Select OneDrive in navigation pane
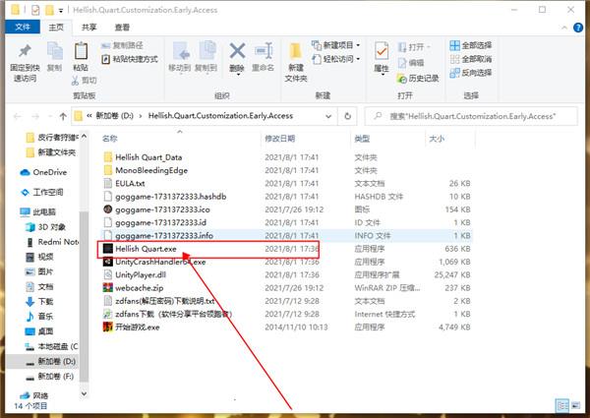Screen dimensions: 590x418 pyautogui.click(x=43, y=172)
